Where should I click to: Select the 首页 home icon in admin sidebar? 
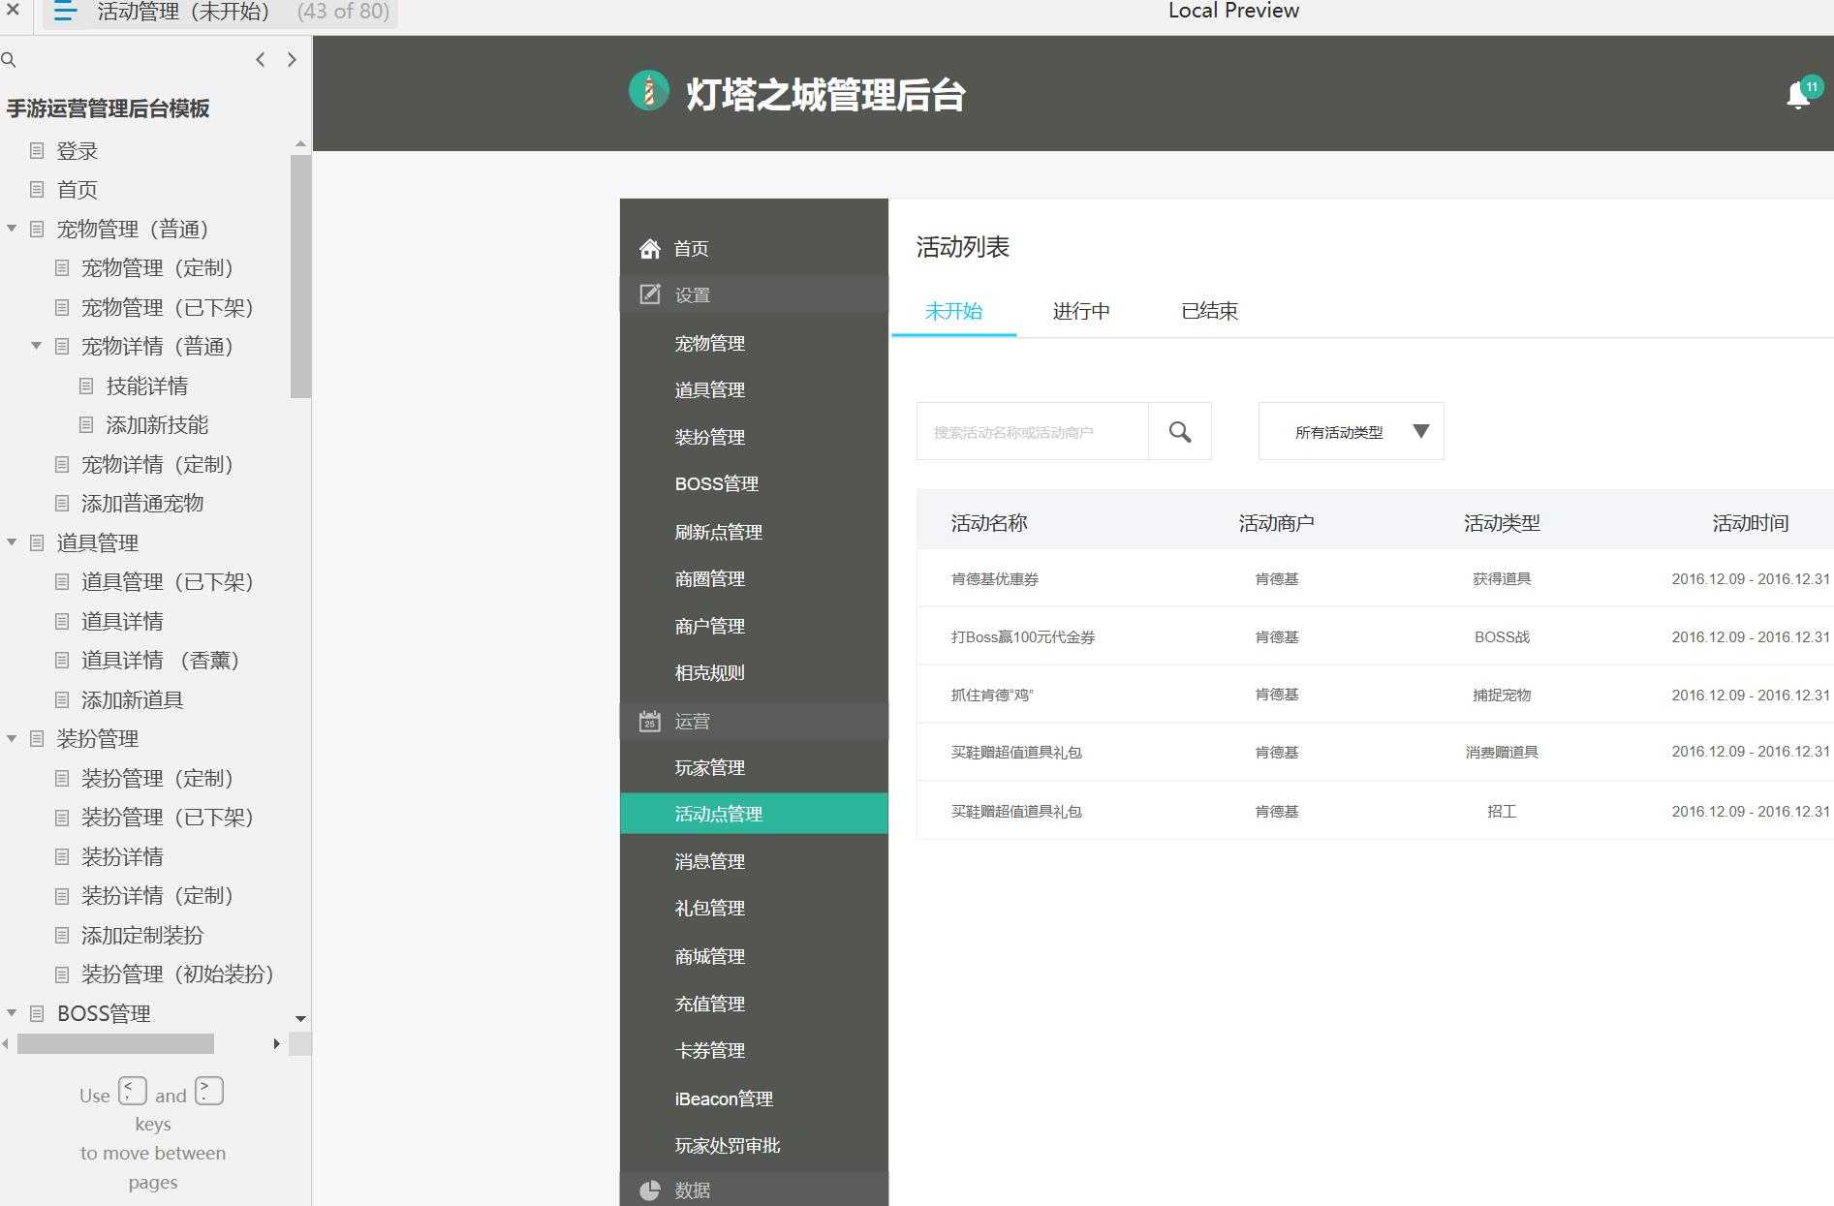click(x=649, y=248)
